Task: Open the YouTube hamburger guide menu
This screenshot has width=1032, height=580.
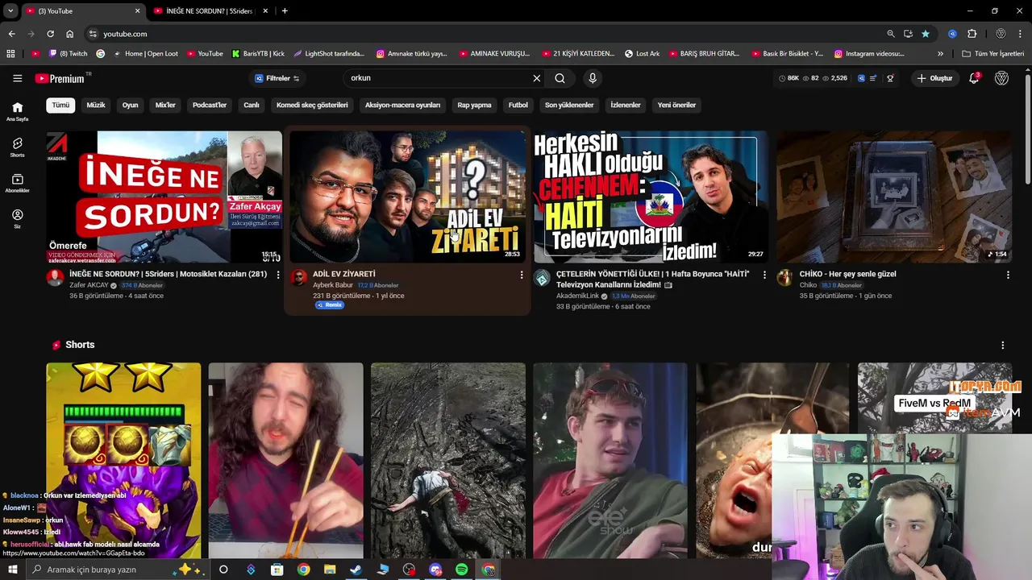Action: (17, 78)
